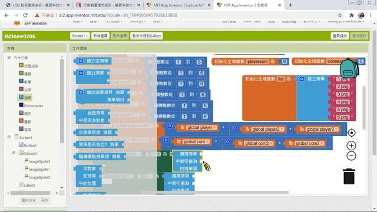This screenshot has height=212, width=377.
Task: Open gear on sum block before global player
Action: click(x=170, y=125)
